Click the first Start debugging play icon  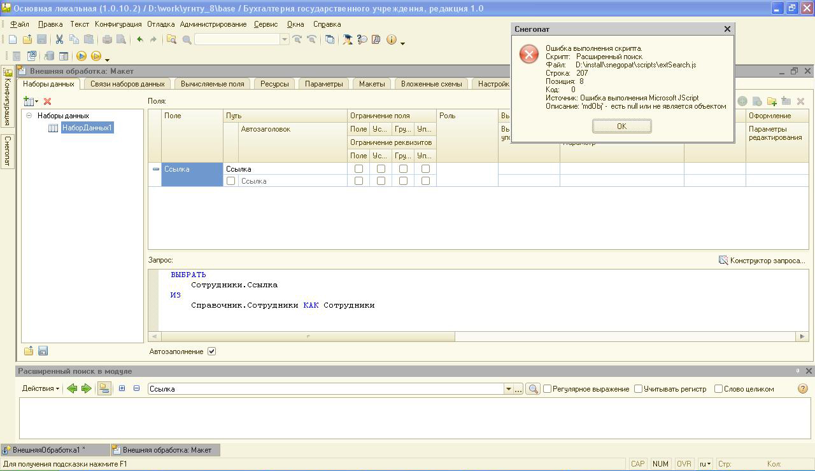click(x=81, y=56)
